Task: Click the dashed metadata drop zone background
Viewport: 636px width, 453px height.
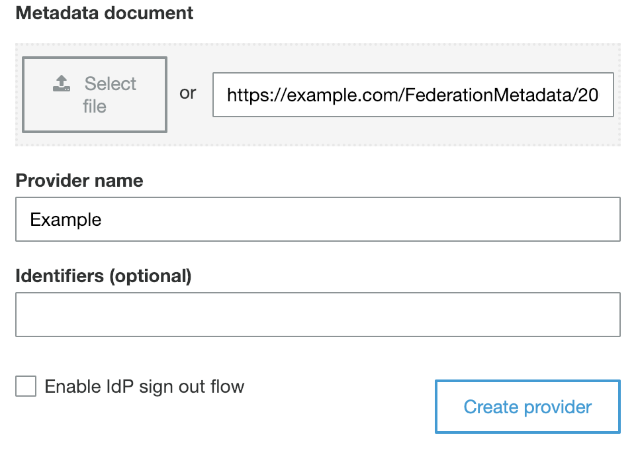Action: tap(318, 139)
